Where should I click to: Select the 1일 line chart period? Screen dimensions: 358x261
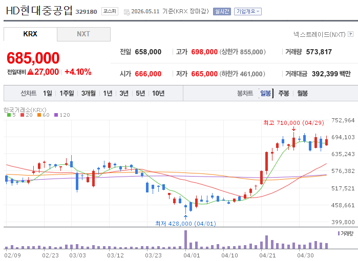[48, 93]
